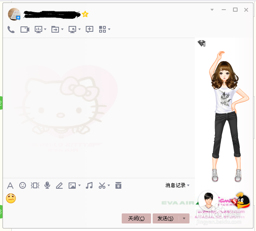This screenshot has height=231, width=256.
Task: Share music with the music note icon
Action: [x=89, y=185]
